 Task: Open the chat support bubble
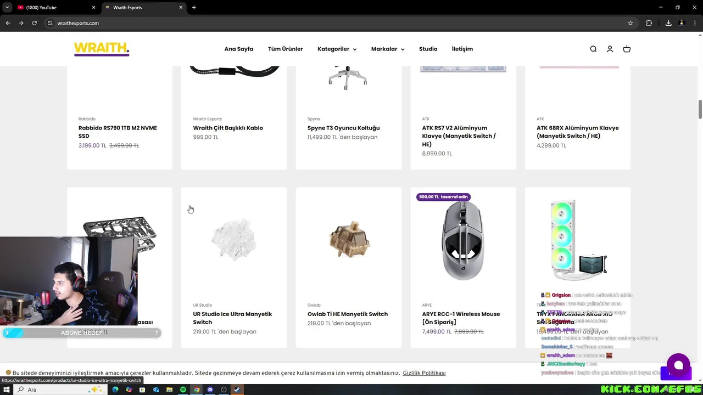click(678, 365)
